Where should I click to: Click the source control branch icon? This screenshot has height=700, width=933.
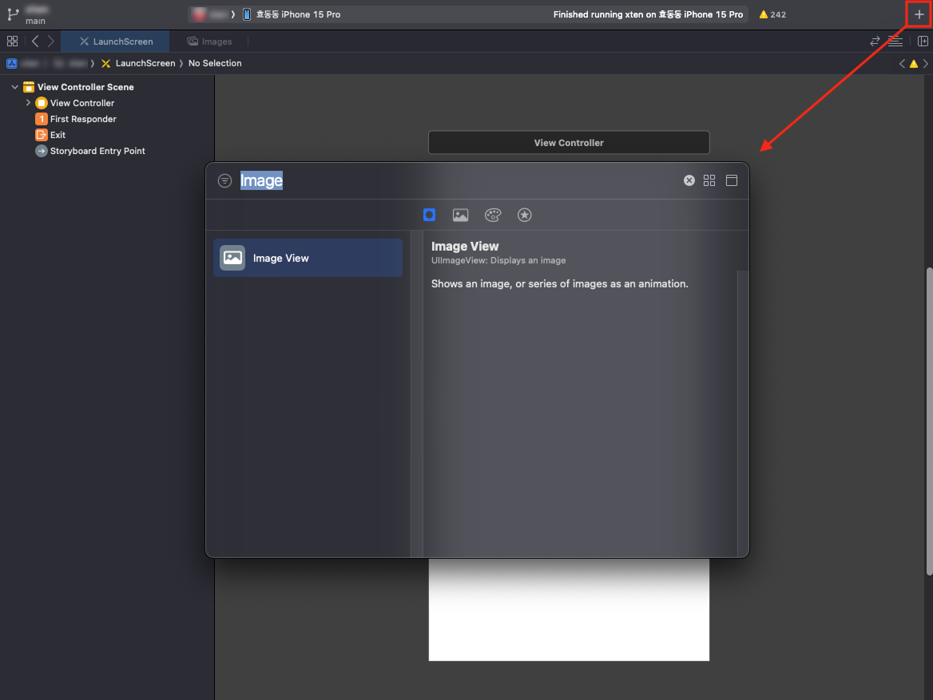pyautogui.click(x=13, y=14)
